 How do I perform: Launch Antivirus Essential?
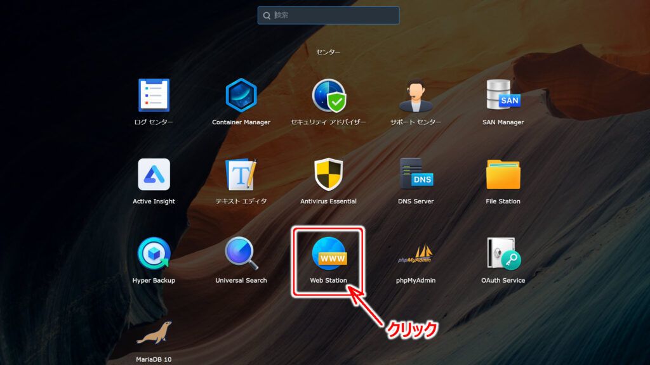coord(328,176)
